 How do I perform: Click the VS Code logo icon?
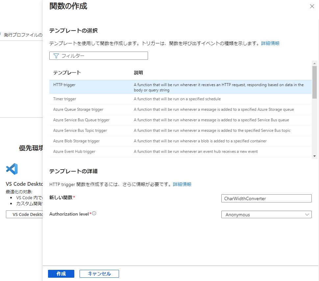click(12, 169)
